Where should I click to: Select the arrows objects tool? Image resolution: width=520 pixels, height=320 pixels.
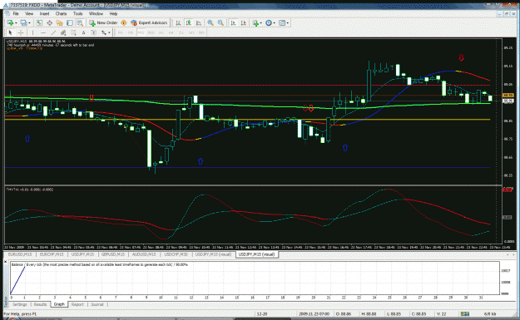pyautogui.click(x=104, y=32)
